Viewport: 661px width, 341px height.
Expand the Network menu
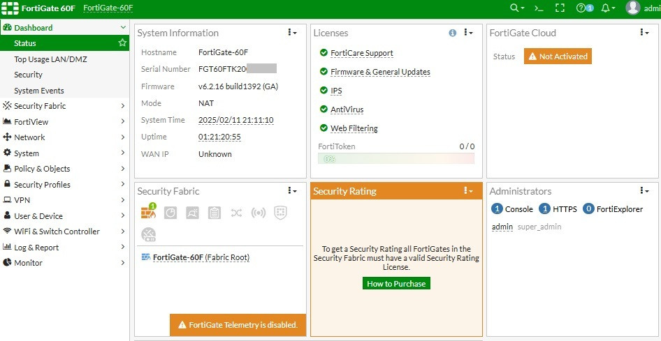(x=123, y=137)
